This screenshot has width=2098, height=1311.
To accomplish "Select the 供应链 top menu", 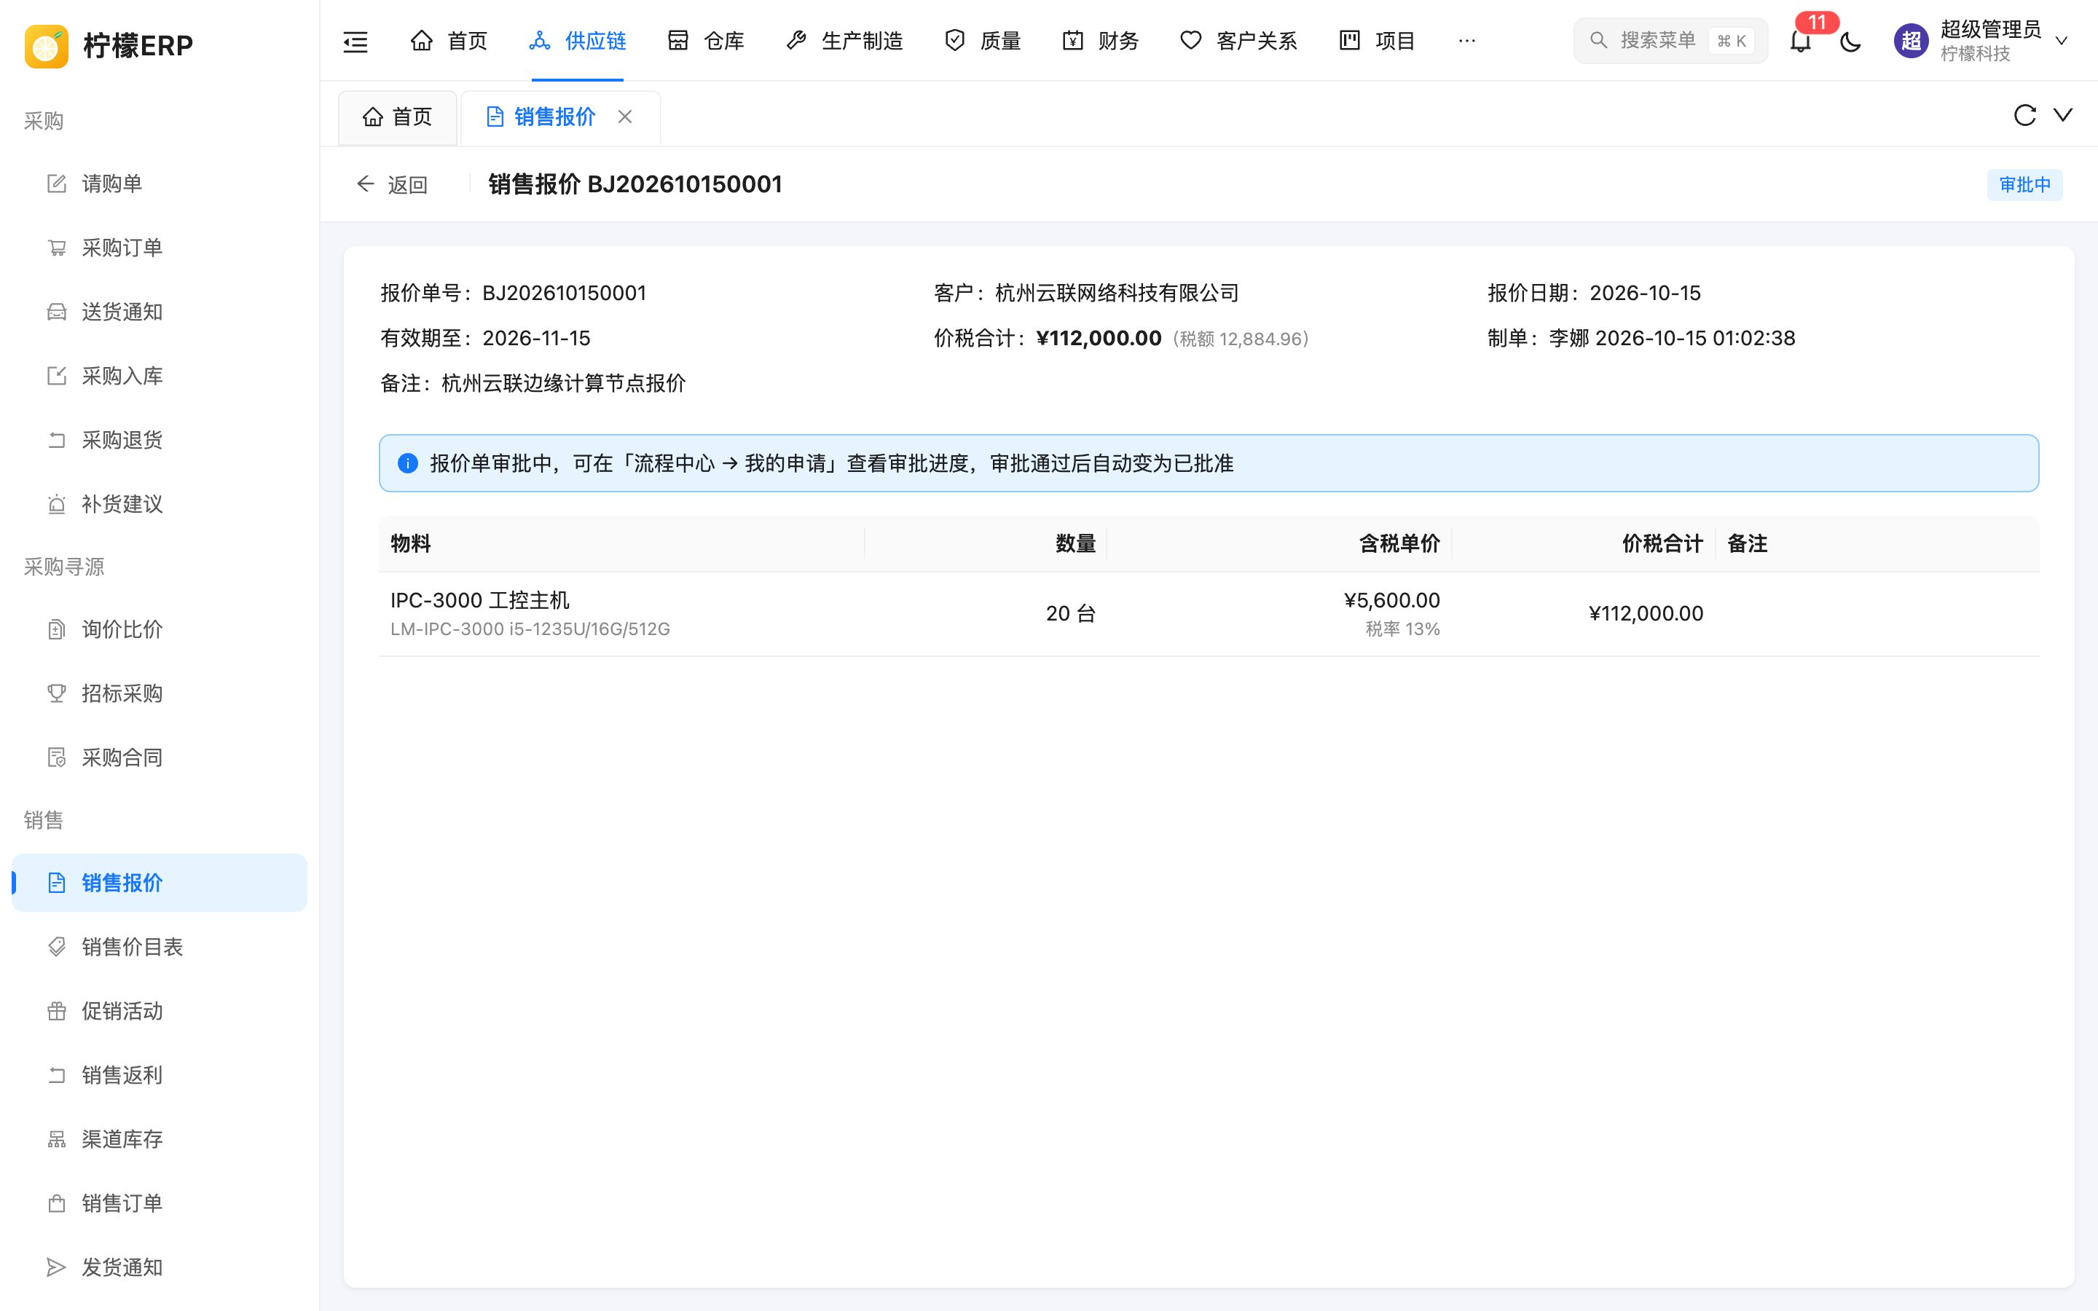I will tap(576, 41).
